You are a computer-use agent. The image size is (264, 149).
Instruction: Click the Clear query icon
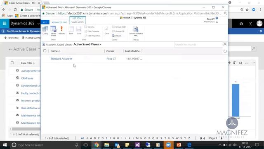pyautogui.click(x=107, y=30)
